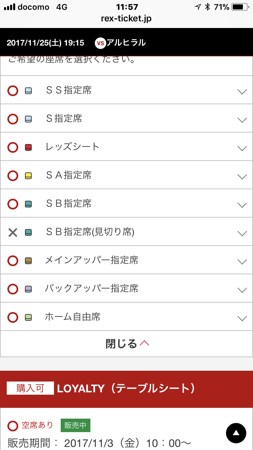Select the availability circle for ＳＢ指定席
This screenshot has width=253, height=450.
(x=13, y=204)
